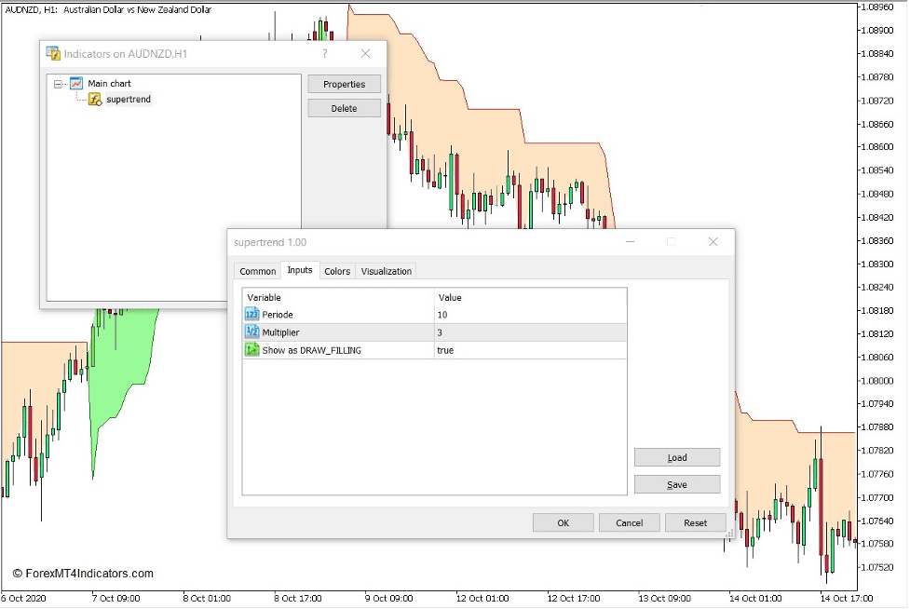This screenshot has width=910, height=609.
Task: Click the Main chart icon in the tree
Action: coord(75,83)
